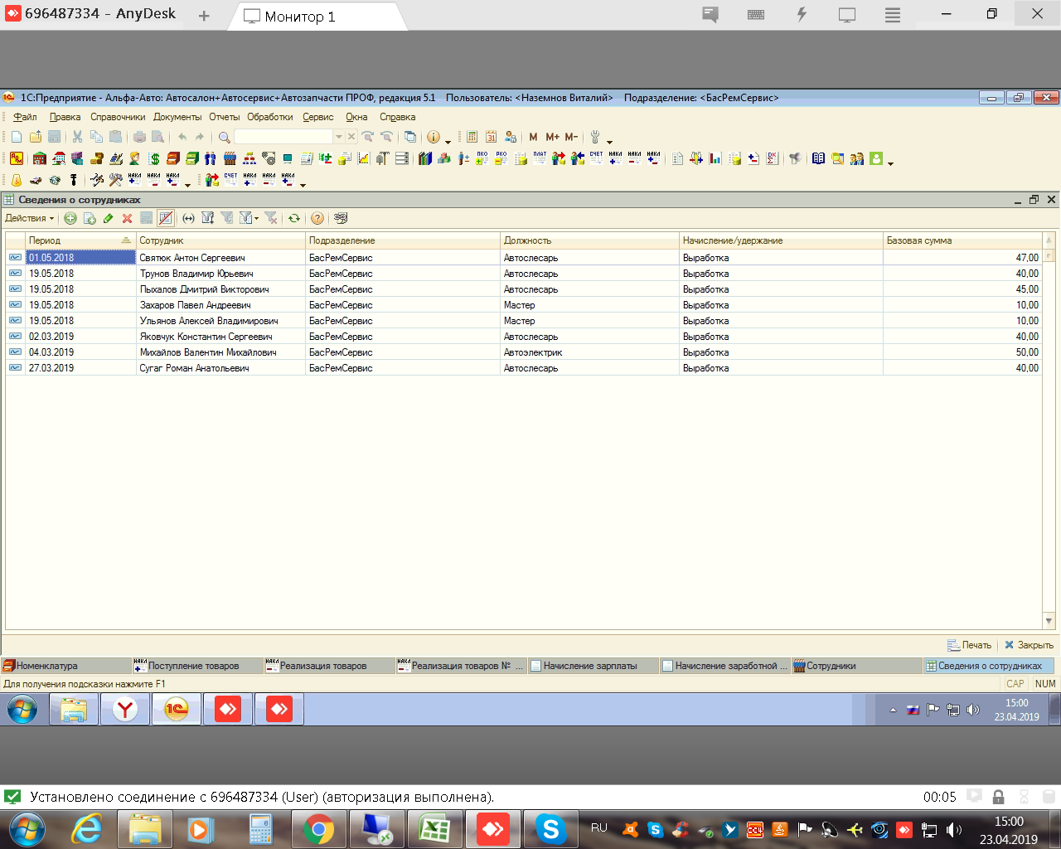This screenshot has width=1061, height=849.
Task: Toggle the crossed-out period filter button
Action: coord(166,218)
